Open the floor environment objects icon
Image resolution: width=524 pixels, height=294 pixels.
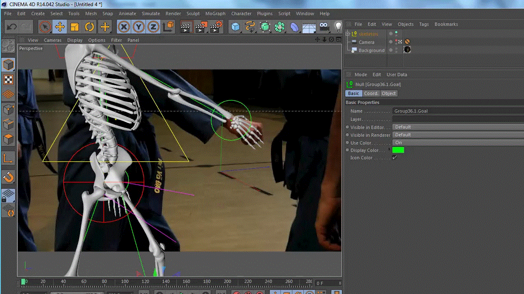(x=309, y=27)
